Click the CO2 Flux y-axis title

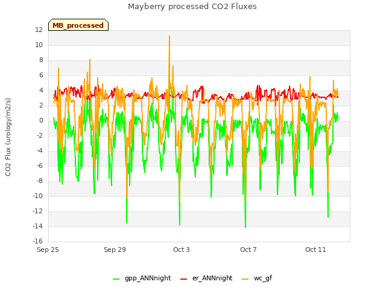(x=8, y=137)
